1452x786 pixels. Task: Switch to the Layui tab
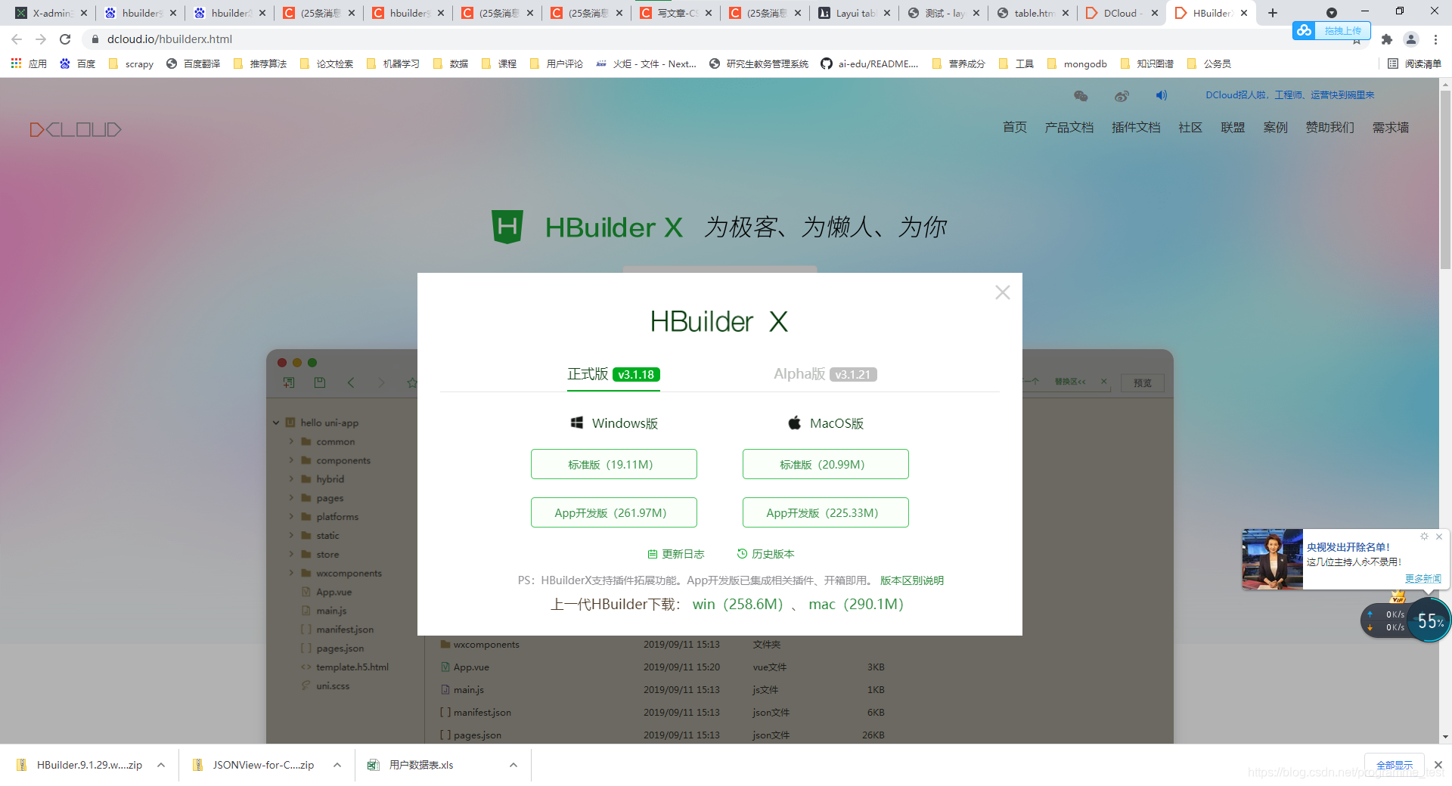(x=855, y=13)
